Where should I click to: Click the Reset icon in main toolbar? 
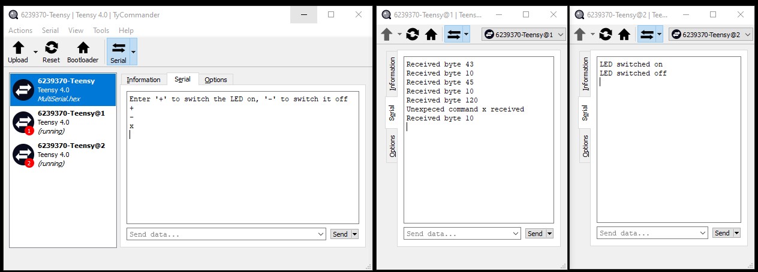tap(51, 48)
